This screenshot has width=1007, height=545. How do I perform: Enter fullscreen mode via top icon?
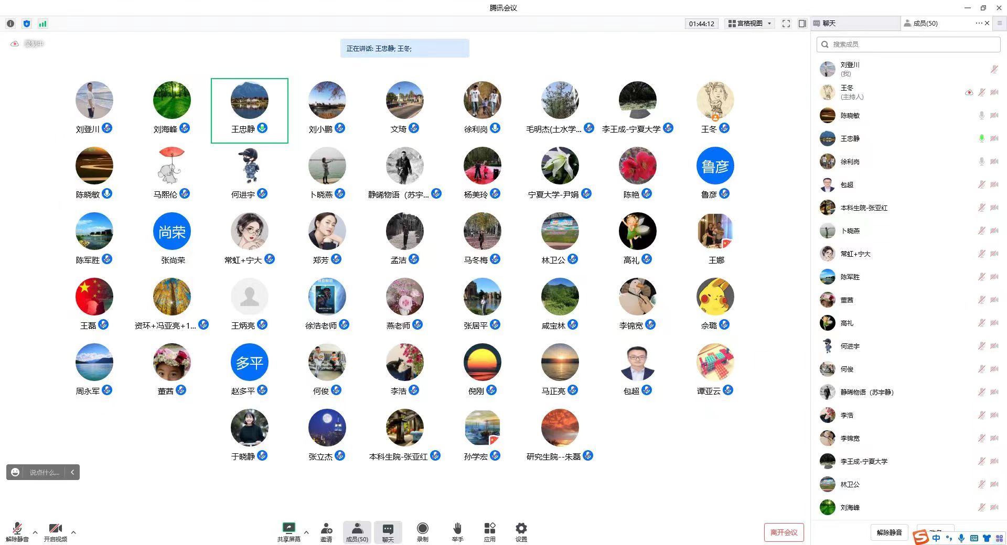pos(786,24)
